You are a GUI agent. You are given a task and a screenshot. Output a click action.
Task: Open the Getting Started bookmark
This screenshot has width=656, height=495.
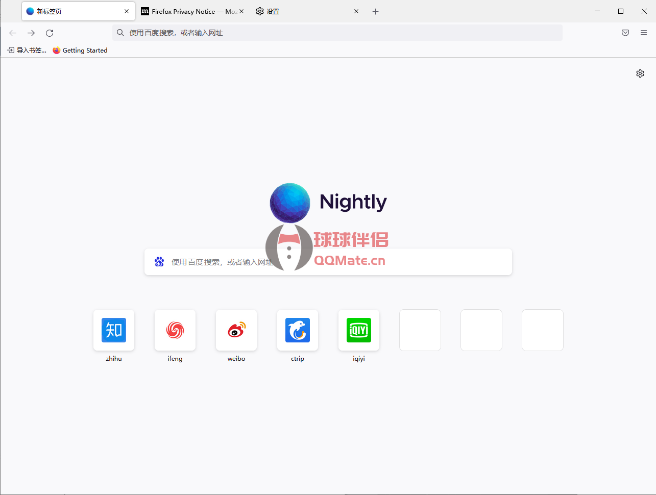80,50
